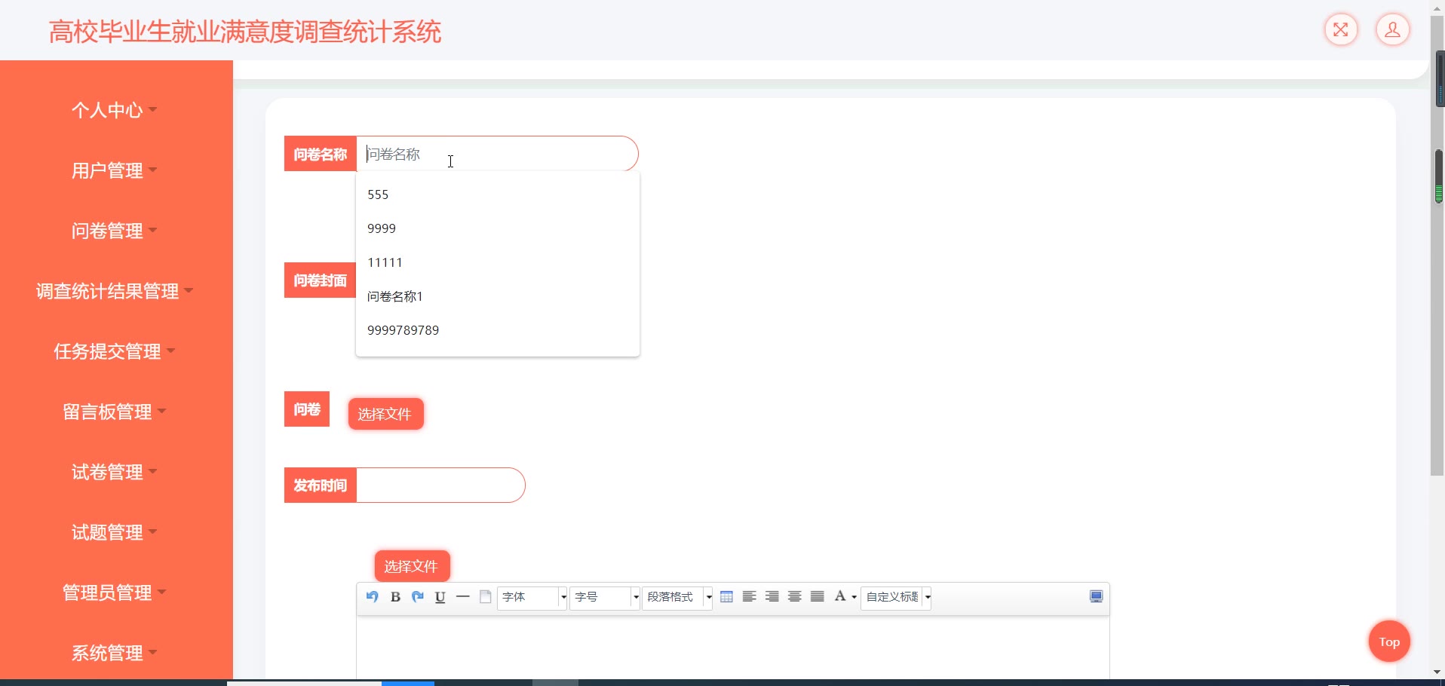This screenshot has height=686, width=1445.
Task: Select suggestion 9999 from the list
Action: click(498, 228)
